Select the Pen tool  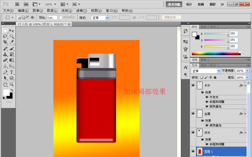[x=6, y=72]
